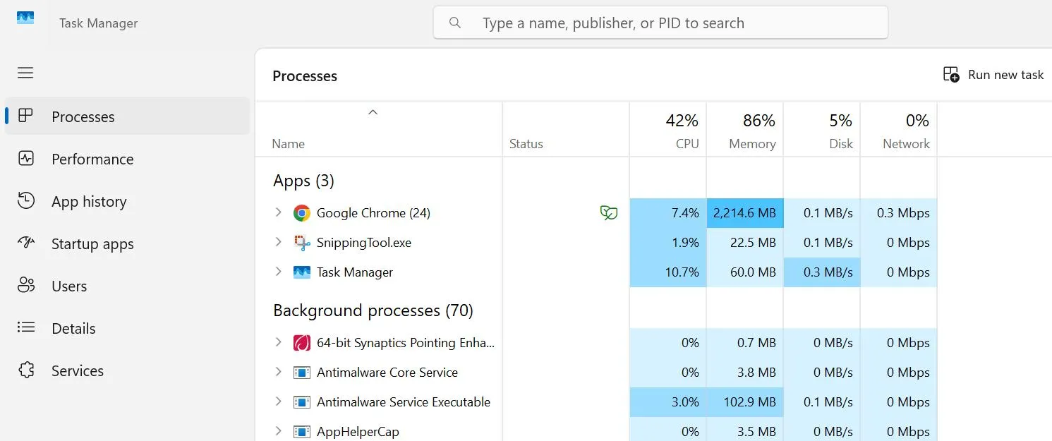Open the Performance tab
Viewport: 1052px width, 441px height.
(x=92, y=159)
